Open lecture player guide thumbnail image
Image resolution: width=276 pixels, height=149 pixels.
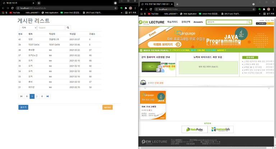158,67
